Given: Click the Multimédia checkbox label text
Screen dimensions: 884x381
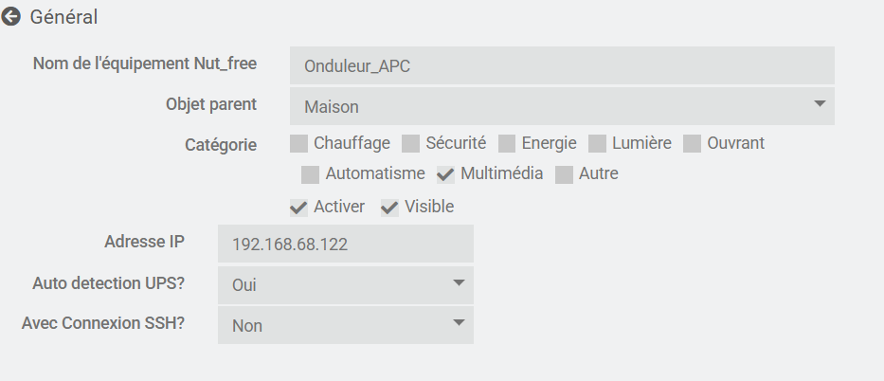Looking at the screenshot, I should [502, 173].
